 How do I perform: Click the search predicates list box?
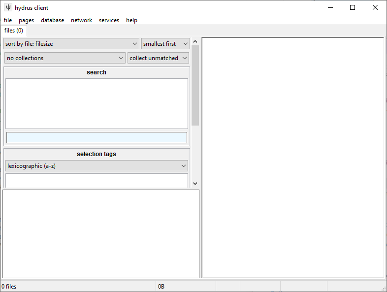[97, 104]
